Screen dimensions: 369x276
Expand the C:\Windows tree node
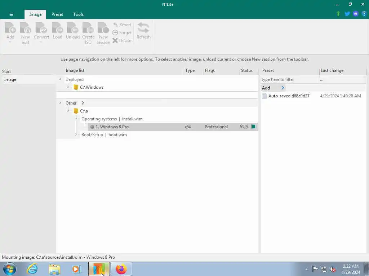coord(68,87)
